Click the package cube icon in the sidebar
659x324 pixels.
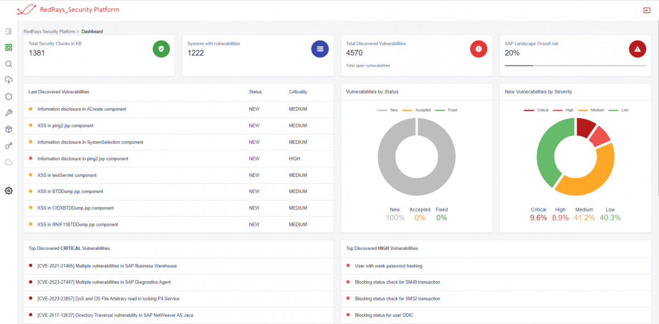[8, 129]
